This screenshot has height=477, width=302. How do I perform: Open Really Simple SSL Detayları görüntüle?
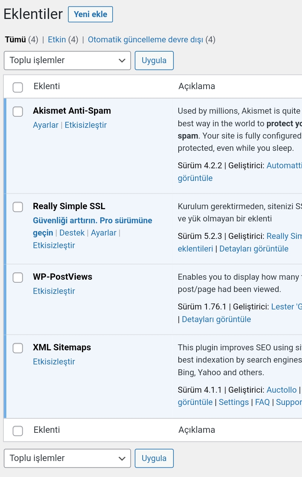pyautogui.click(x=254, y=249)
